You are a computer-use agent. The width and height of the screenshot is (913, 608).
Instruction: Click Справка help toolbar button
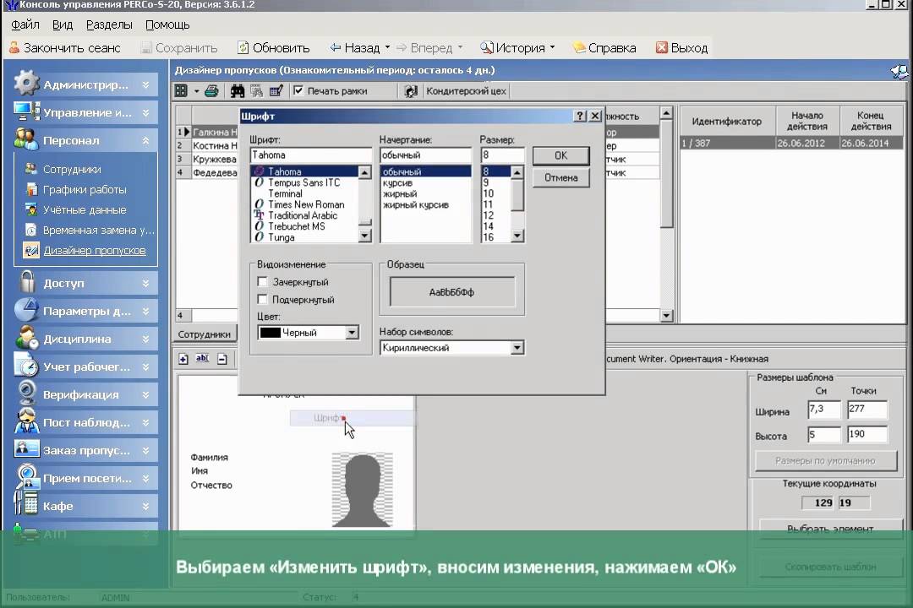(604, 47)
